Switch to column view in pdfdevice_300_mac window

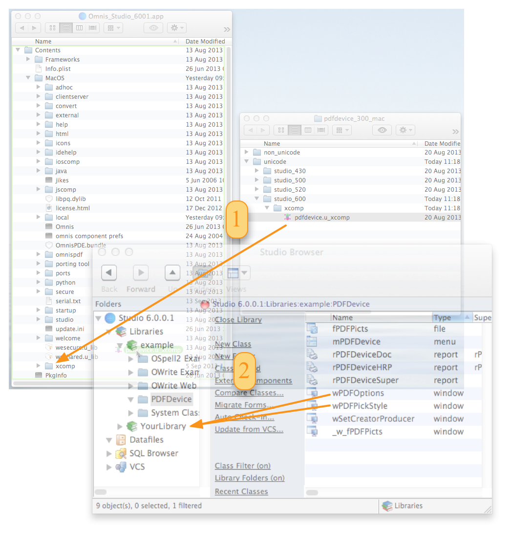pyautogui.click(x=308, y=130)
